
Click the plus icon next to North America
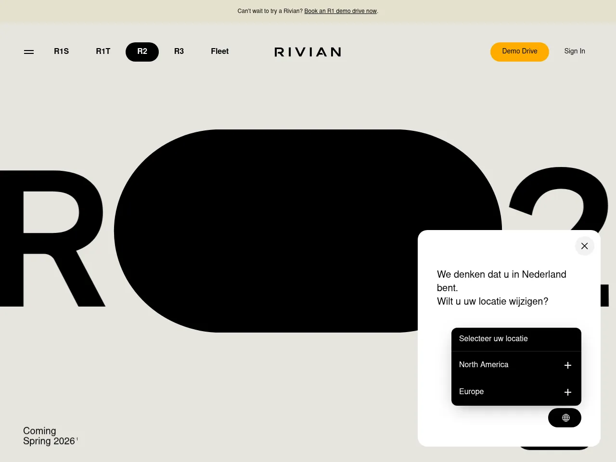coord(567,365)
